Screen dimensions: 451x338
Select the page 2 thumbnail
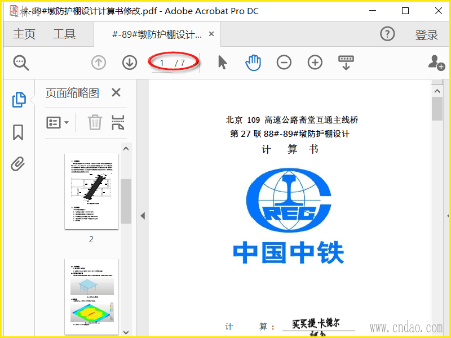[x=91, y=191]
